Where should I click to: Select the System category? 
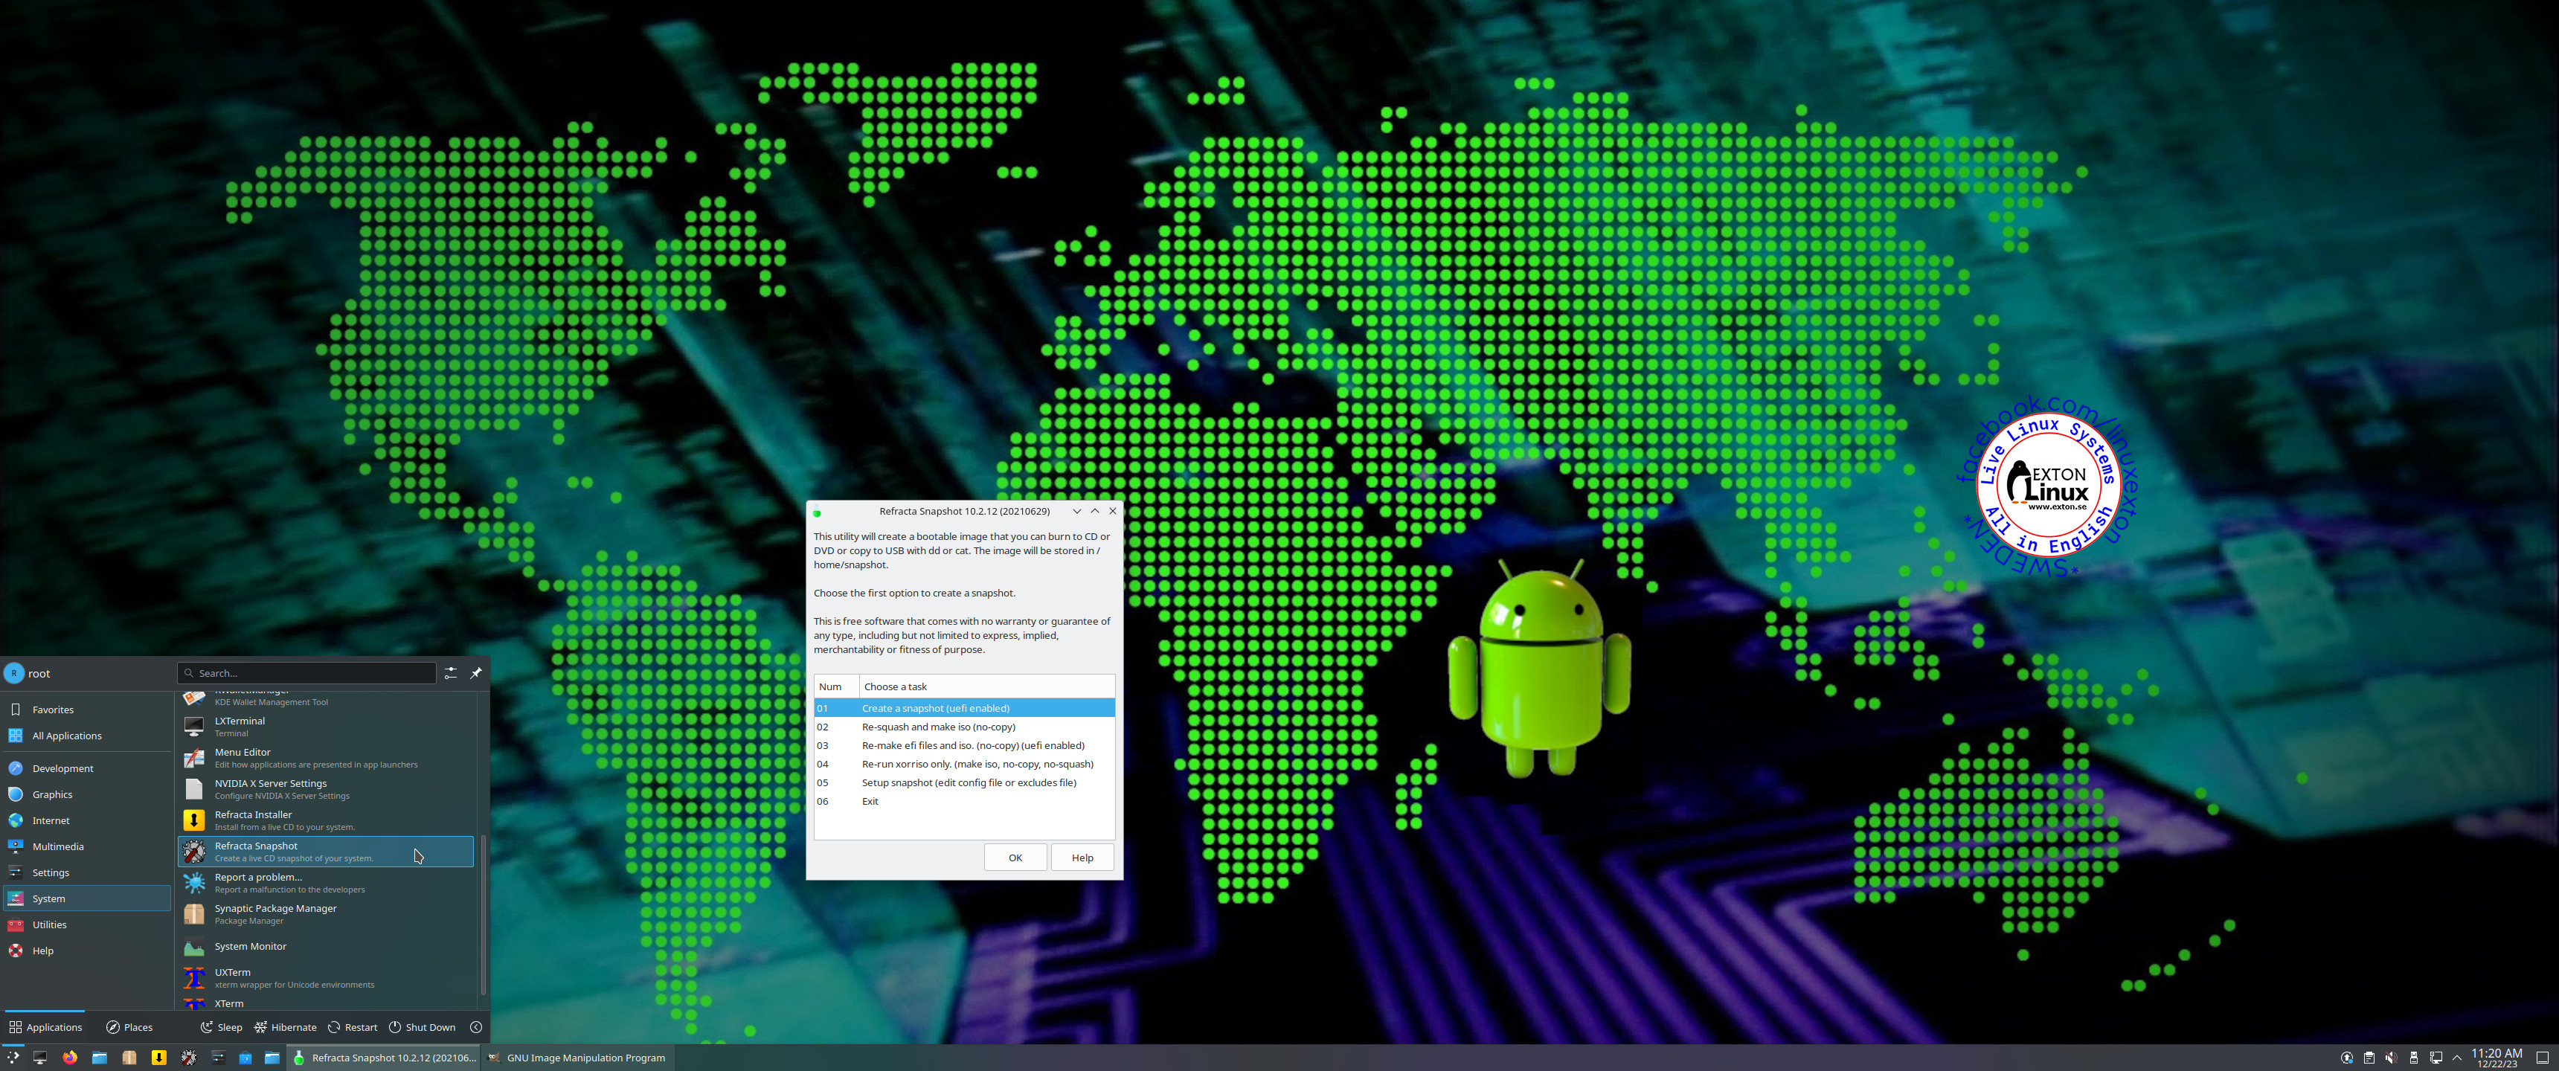pyautogui.click(x=88, y=898)
